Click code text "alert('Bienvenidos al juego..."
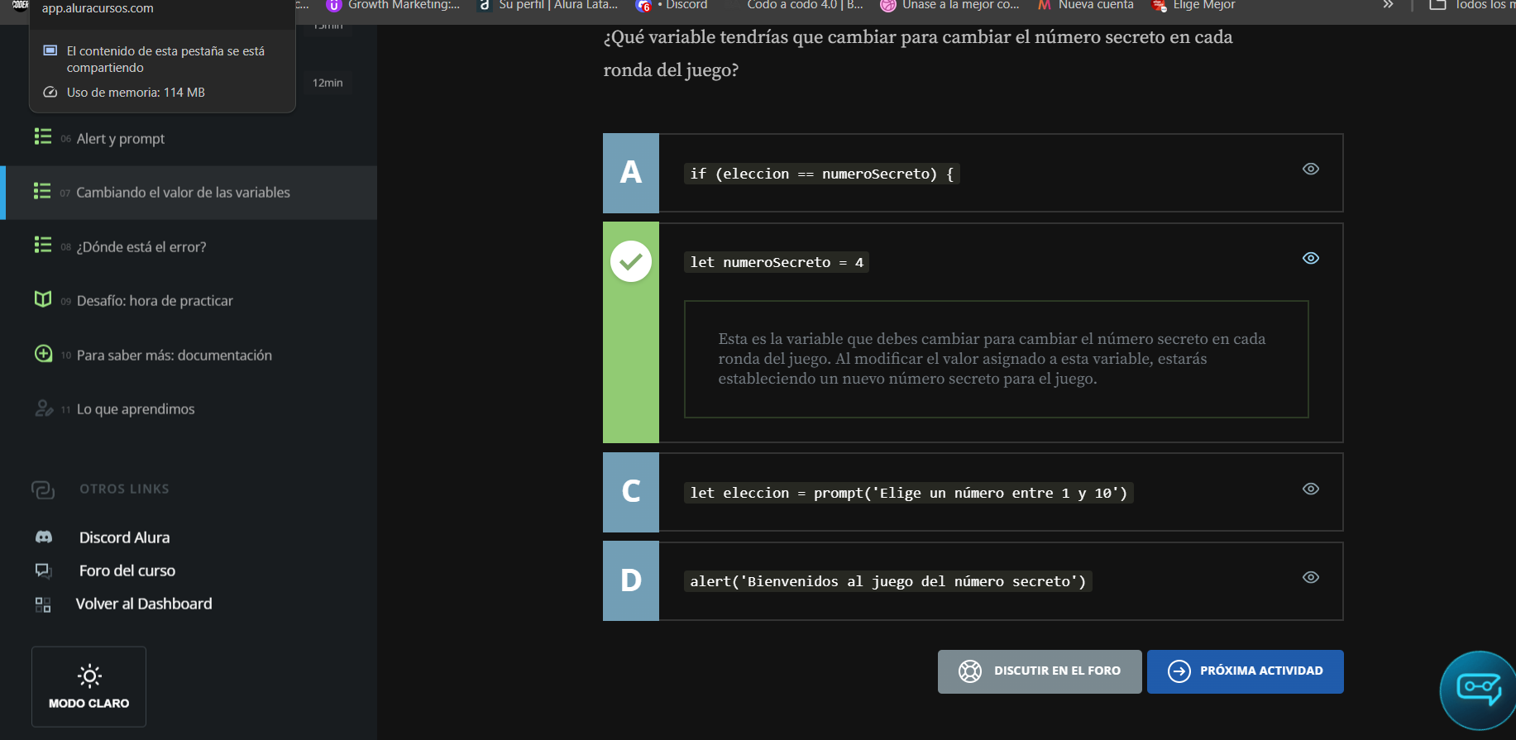The height and width of the screenshot is (740, 1516). pyautogui.click(x=888, y=581)
